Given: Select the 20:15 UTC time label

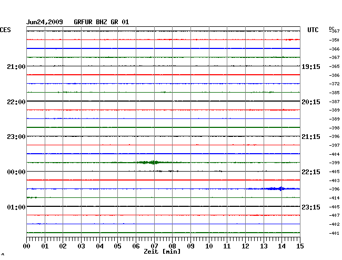Looking at the screenshot, I should [311, 102].
